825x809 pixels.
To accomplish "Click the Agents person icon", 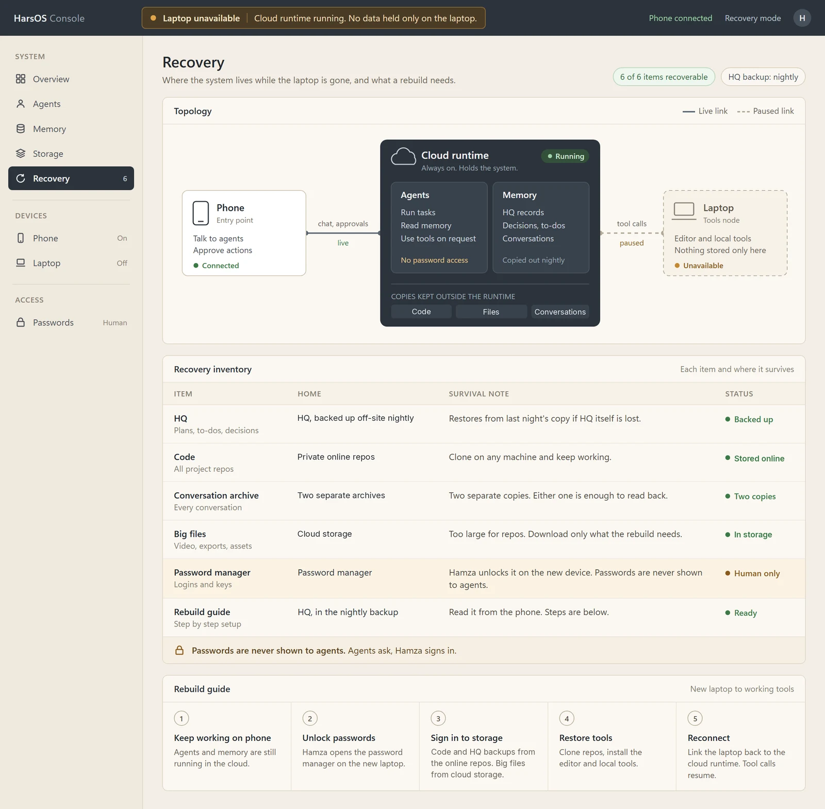I will point(21,104).
